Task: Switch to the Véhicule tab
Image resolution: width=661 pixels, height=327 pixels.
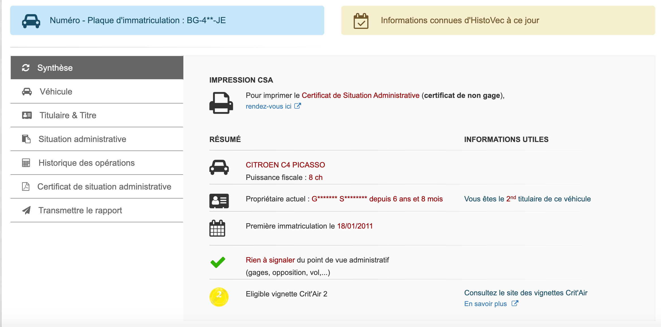Action: click(97, 91)
